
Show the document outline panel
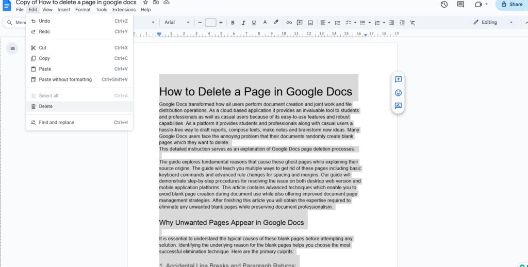pyautogui.click(x=13, y=48)
